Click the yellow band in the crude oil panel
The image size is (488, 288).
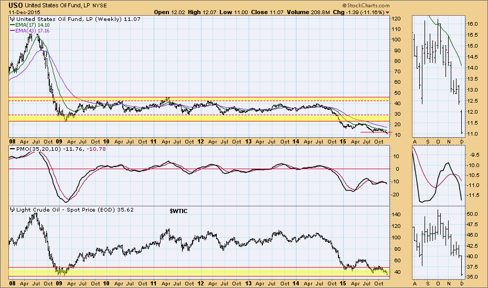(157, 272)
